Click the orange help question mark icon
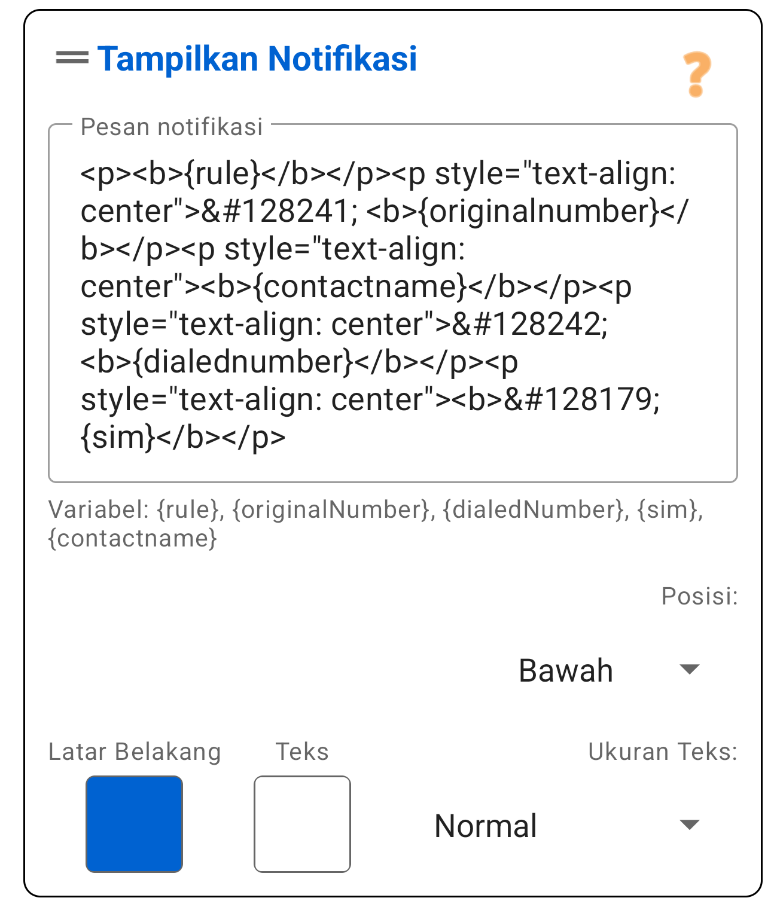Viewport: 777px width, 910px height. point(697,74)
